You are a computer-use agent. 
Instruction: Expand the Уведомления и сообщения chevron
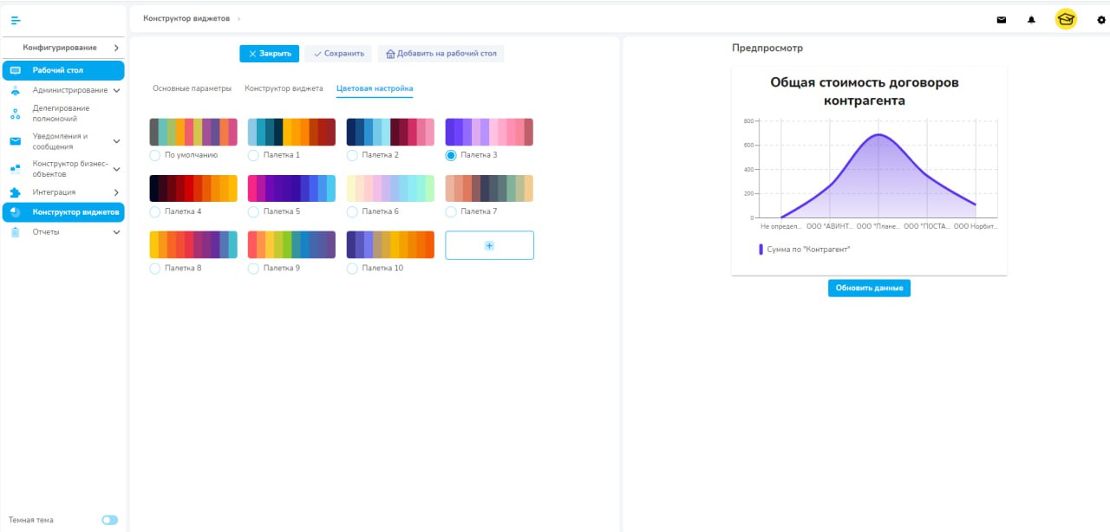coord(116,141)
